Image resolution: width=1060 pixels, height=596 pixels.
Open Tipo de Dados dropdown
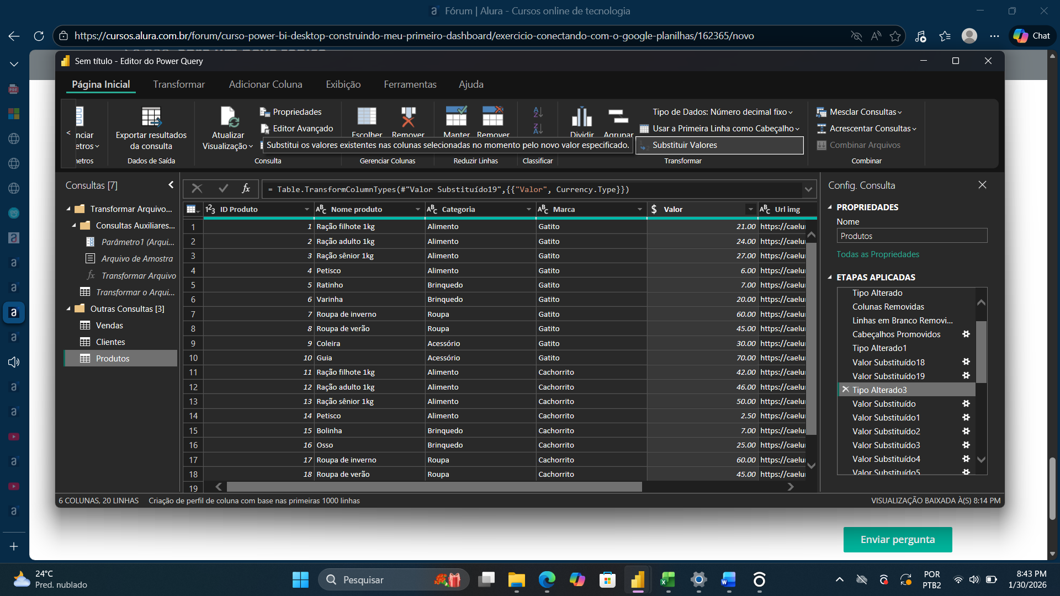click(722, 112)
